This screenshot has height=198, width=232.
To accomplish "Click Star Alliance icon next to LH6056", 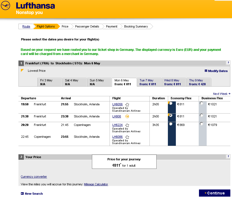I will (127, 105).
